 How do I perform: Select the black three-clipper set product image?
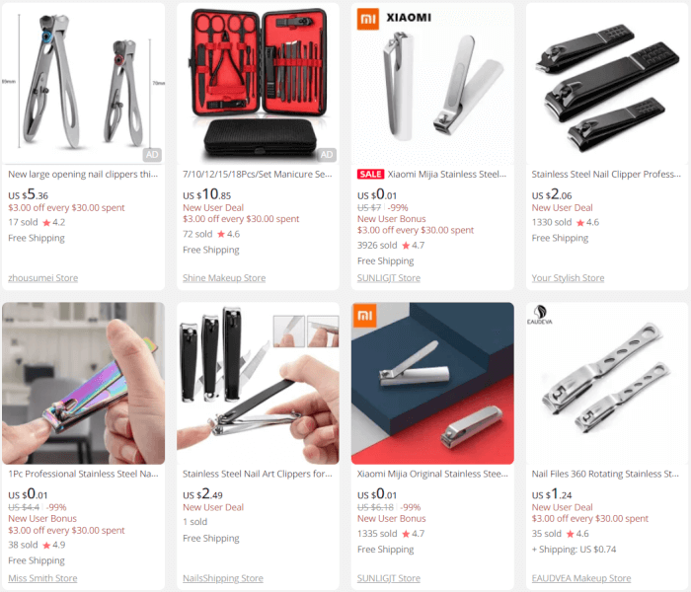point(607,84)
